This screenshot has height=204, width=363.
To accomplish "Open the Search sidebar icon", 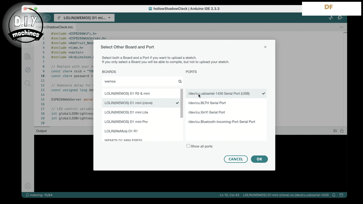I will point(28,83).
